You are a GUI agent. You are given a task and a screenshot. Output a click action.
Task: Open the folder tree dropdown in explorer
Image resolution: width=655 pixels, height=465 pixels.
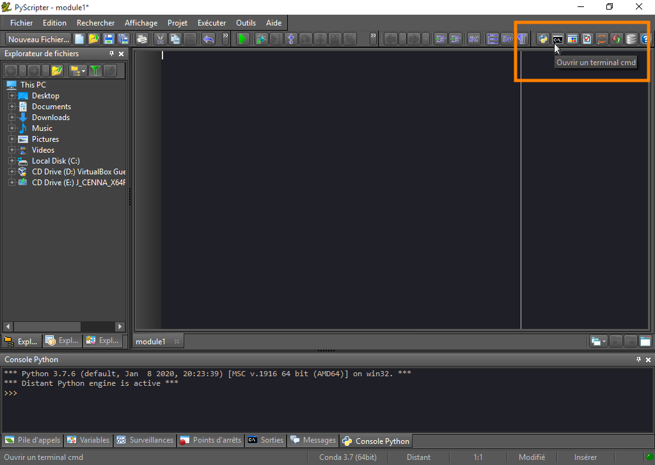(84, 70)
